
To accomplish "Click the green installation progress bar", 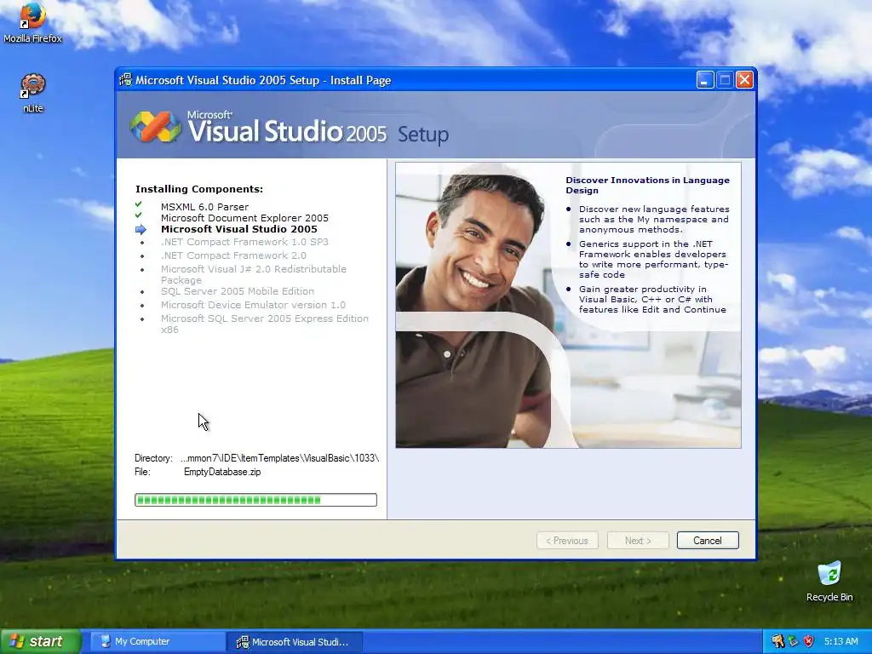I will pos(255,500).
